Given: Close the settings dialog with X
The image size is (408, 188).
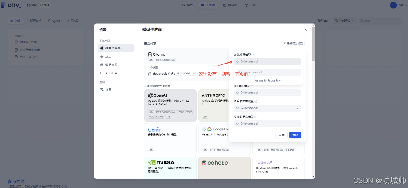Looking at the screenshot, I should tap(306, 30).
